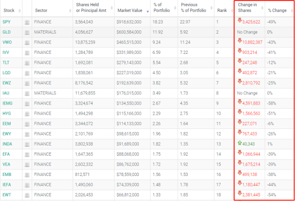This screenshot has width=295, height=201.
Task: Open the EFA stock link
Action: click(x=6, y=154)
